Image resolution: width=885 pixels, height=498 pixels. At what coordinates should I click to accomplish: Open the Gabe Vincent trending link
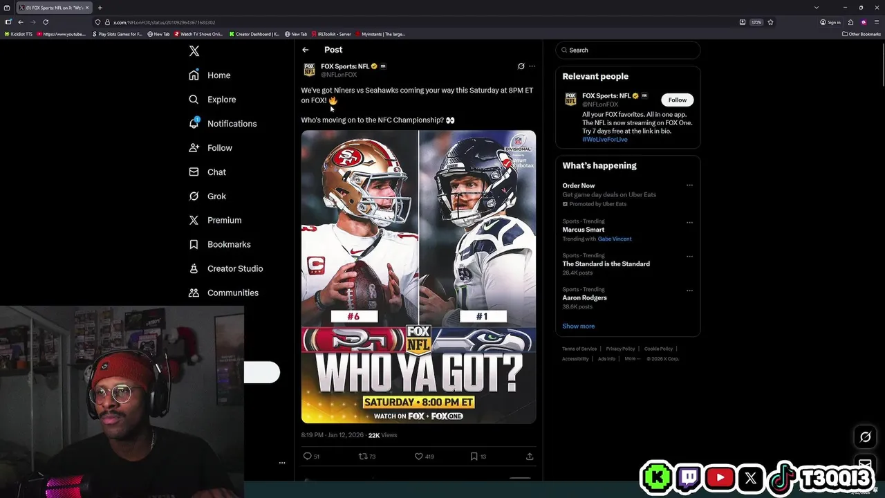click(615, 239)
